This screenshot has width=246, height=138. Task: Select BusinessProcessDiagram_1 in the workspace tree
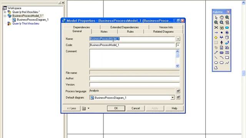33,20
